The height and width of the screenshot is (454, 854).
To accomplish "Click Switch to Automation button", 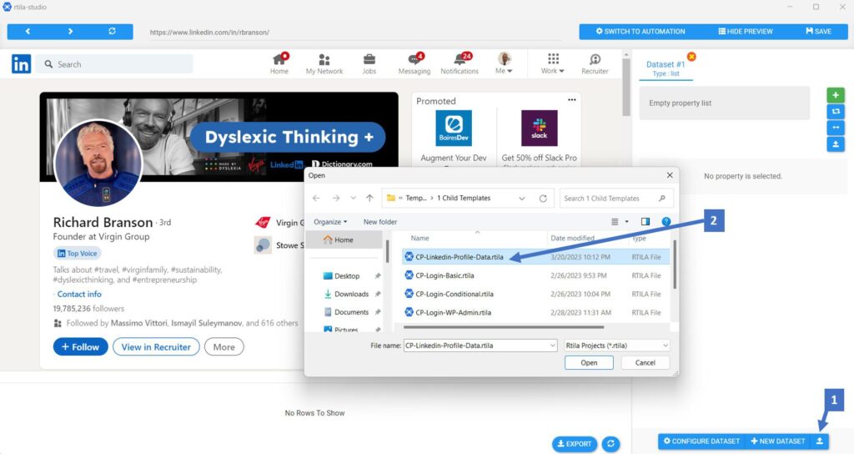I will click(x=640, y=32).
